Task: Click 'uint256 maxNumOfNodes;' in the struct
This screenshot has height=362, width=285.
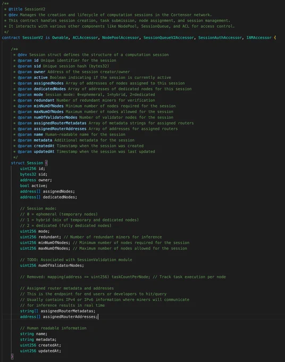Action: pyautogui.click(x=45, y=249)
